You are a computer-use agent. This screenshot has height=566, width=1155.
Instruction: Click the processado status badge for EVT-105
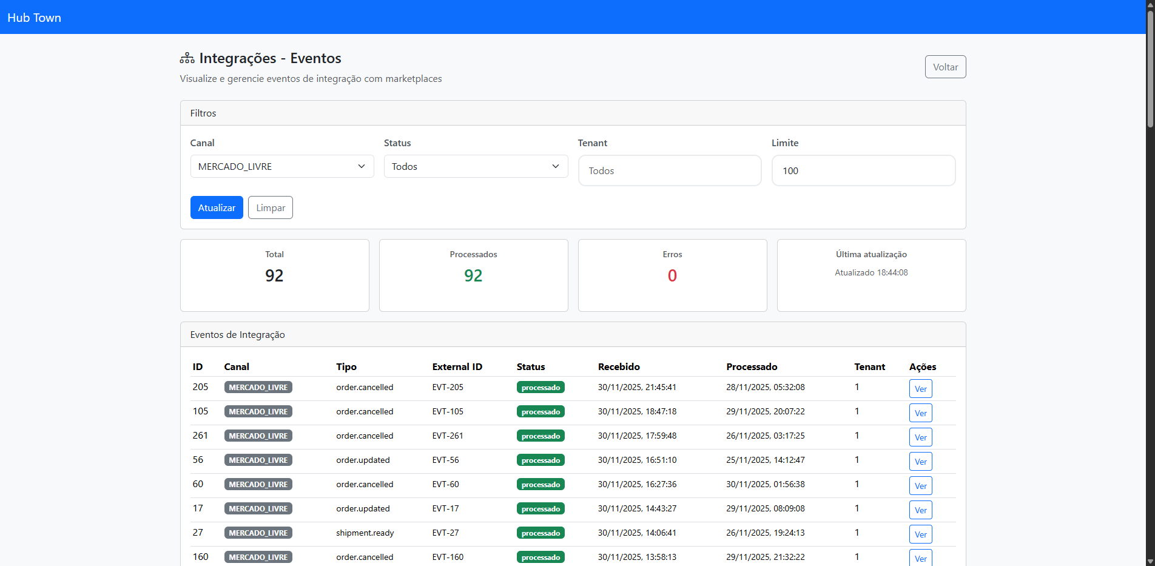540,412
